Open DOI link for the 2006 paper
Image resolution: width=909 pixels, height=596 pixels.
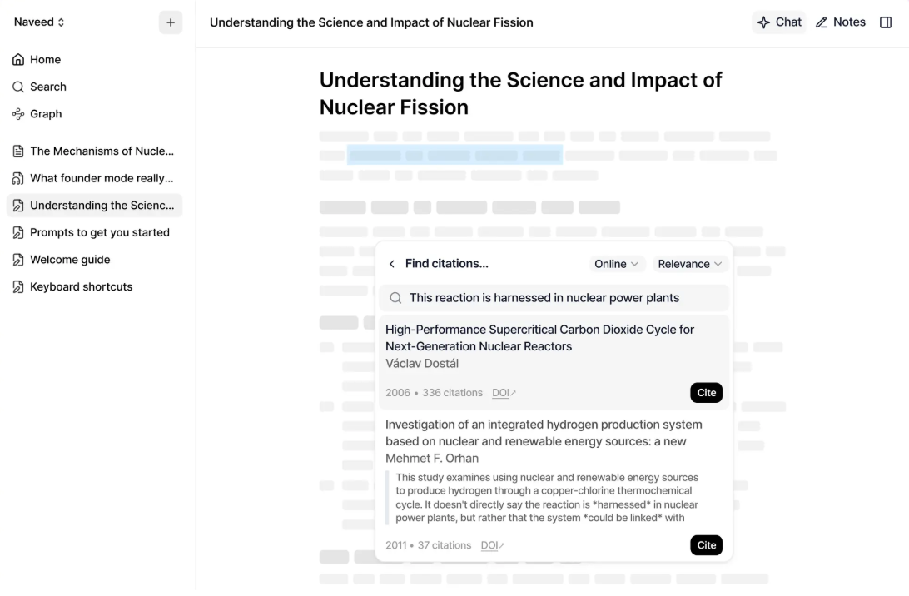click(x=504, y=393)
